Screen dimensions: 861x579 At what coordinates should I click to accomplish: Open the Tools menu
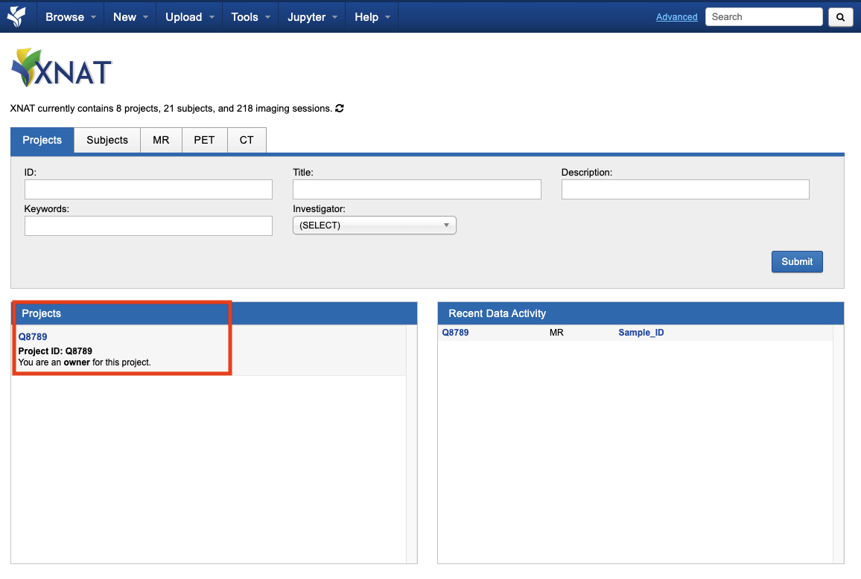(x=250, y=17)
